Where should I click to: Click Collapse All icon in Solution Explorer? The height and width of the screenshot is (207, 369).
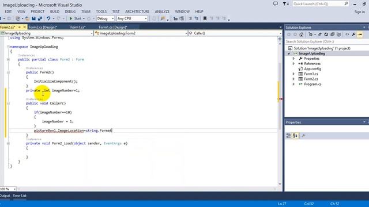coord(332,34)
